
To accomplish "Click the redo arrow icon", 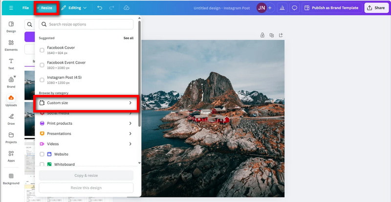I will [x=113, y=8].
